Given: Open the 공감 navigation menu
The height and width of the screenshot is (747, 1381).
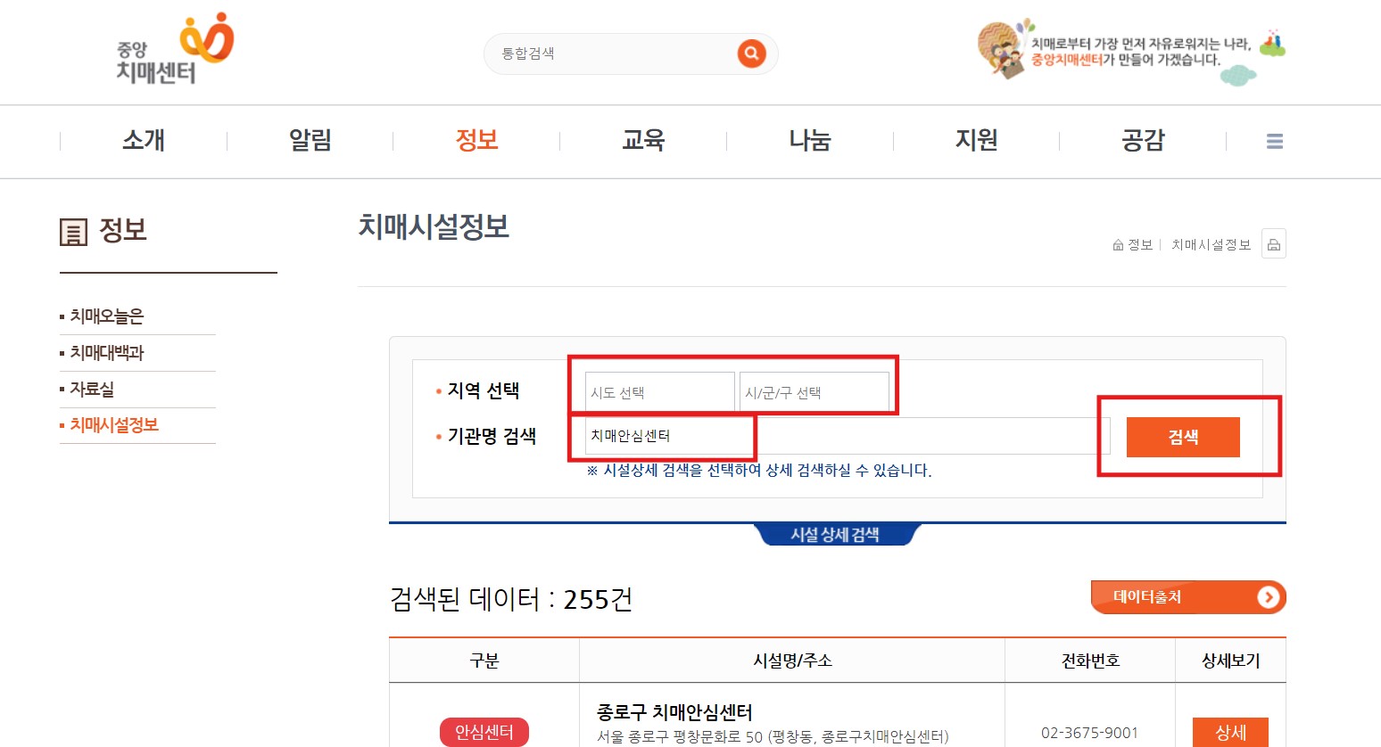Looking at the screenshot, I should click(x=1143, y=140).
